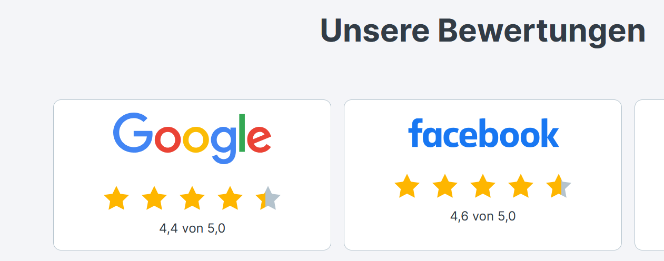Click the "4,6 von 5,0" rating text
The height and width of the screenshot is (261, 664).
pyautogui.click(x=483, y=216)
